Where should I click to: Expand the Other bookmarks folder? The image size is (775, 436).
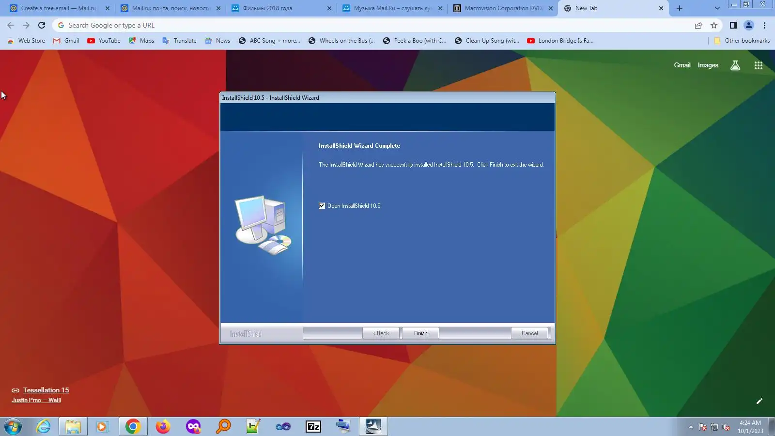pos(742,41)
